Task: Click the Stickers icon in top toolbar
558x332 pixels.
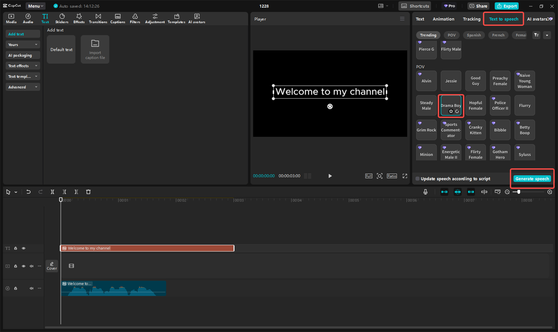Action: click(62, 18)
